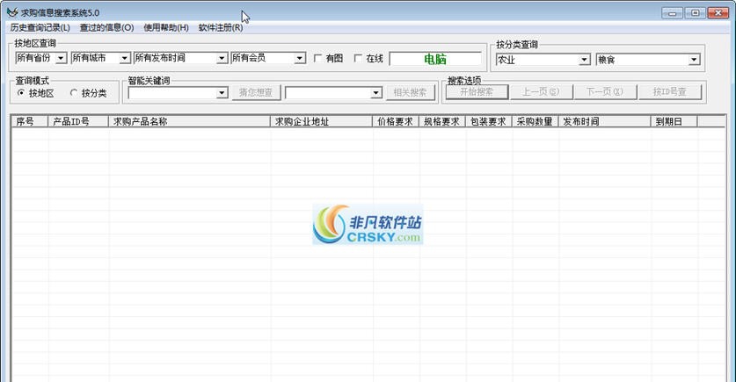This screenshot has height=382, width=736.
Task: Open 软件注册(R) menu
Action: 221,27
